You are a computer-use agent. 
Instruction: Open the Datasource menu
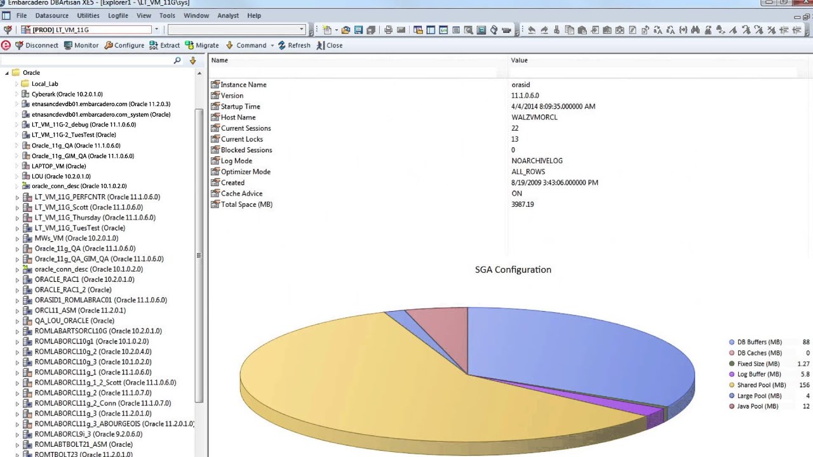pyautogui.click(x=52, y=15)
